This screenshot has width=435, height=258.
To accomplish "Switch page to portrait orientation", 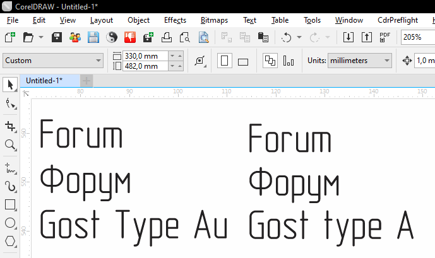I will (x=223, y=61).
